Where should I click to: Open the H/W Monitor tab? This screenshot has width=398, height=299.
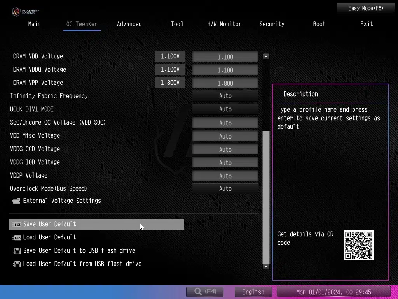pyautogui.click(x=224, y=24)
